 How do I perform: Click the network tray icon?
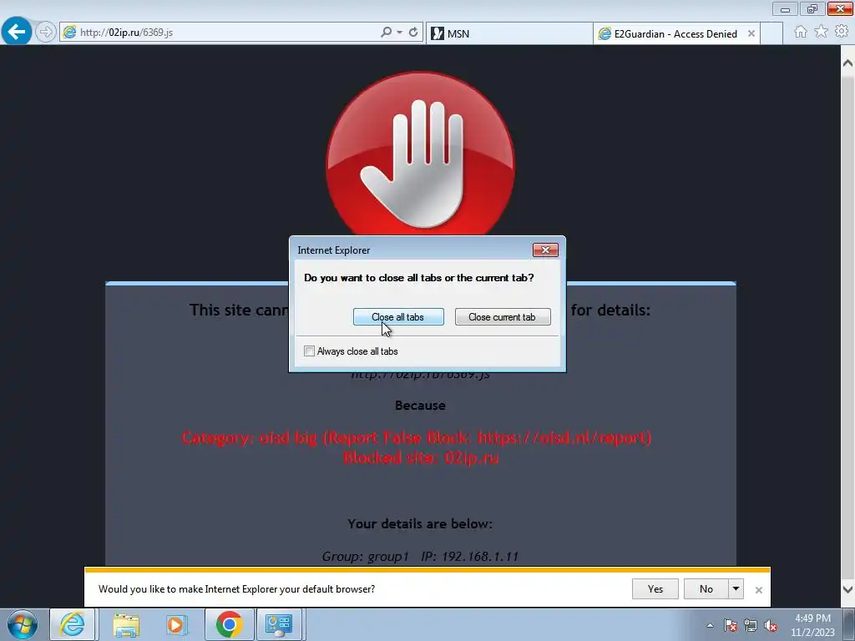751,625
